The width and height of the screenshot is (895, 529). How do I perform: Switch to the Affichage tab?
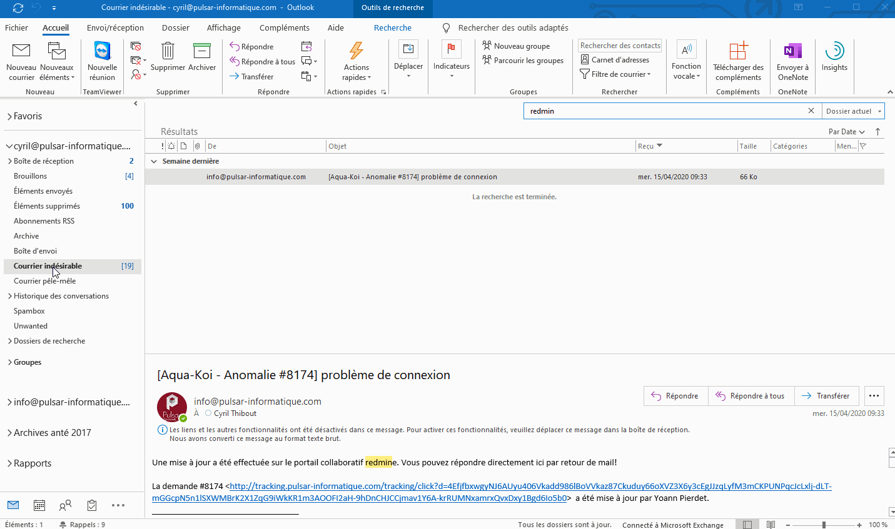coord(224,27)
